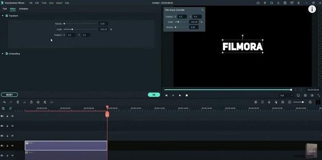
Task: Toggle the Transform checkbox
Action: coord(7,16)
